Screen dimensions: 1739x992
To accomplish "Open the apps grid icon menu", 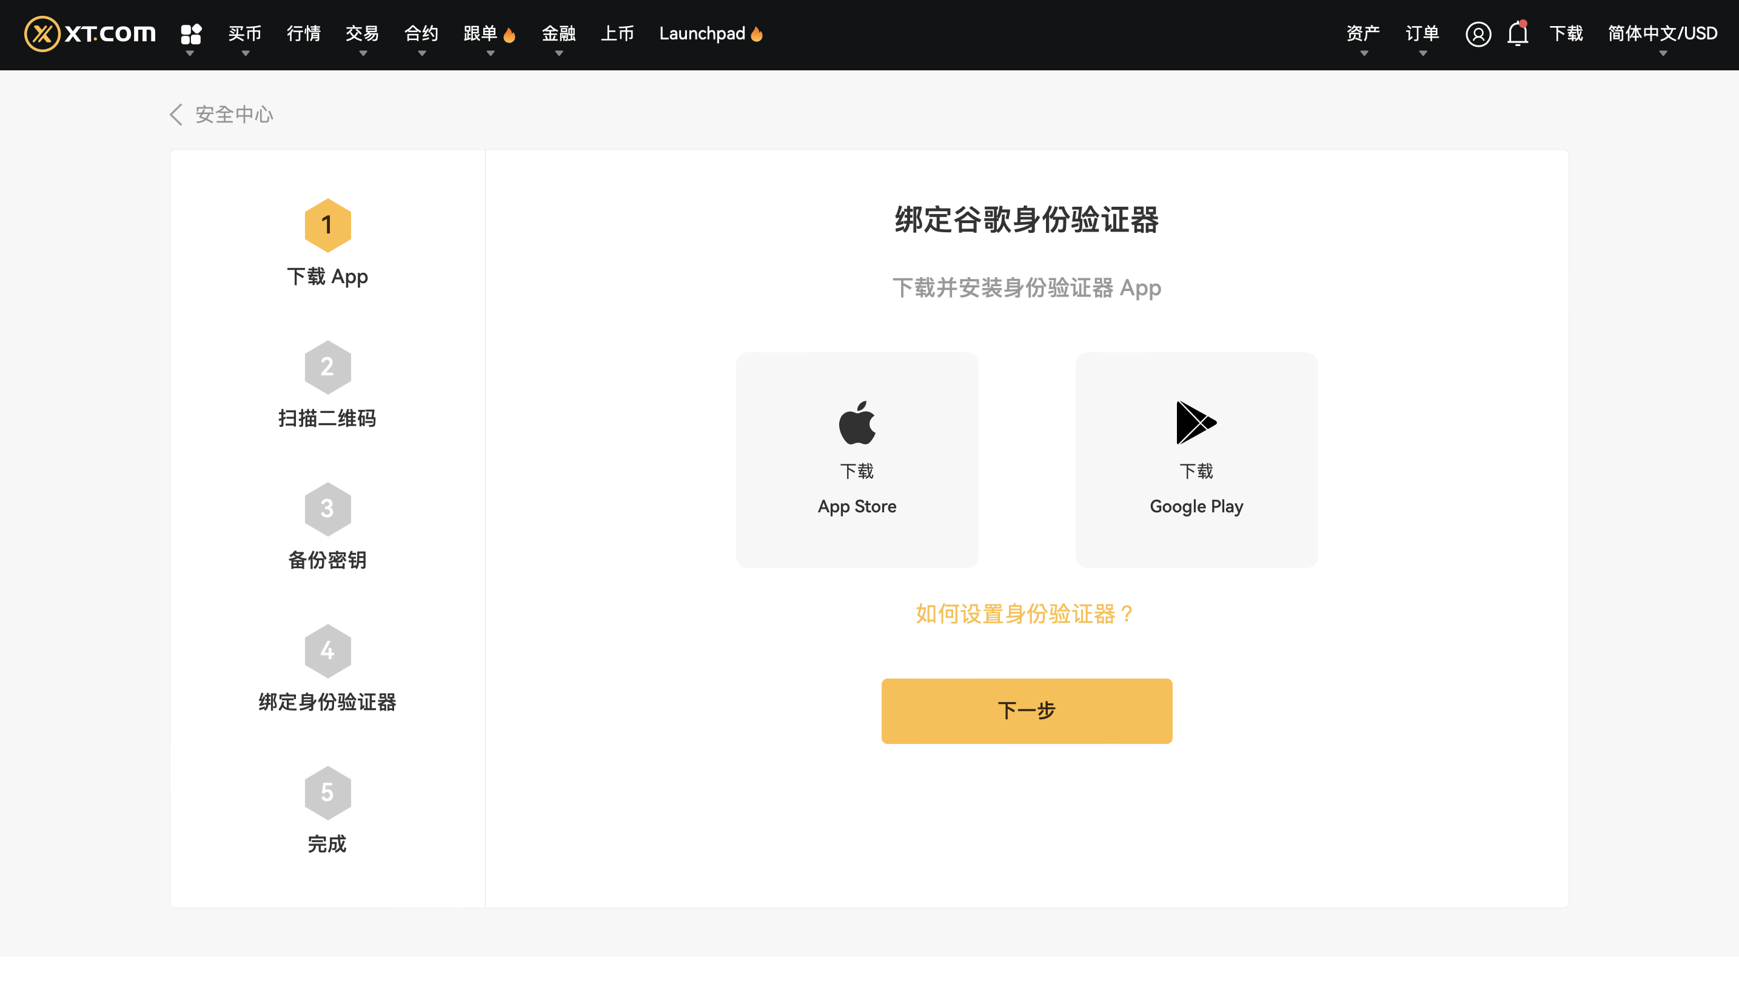I will 191,34.
